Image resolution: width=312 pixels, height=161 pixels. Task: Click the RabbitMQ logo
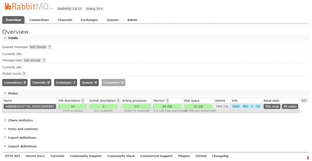pos(29,6)
